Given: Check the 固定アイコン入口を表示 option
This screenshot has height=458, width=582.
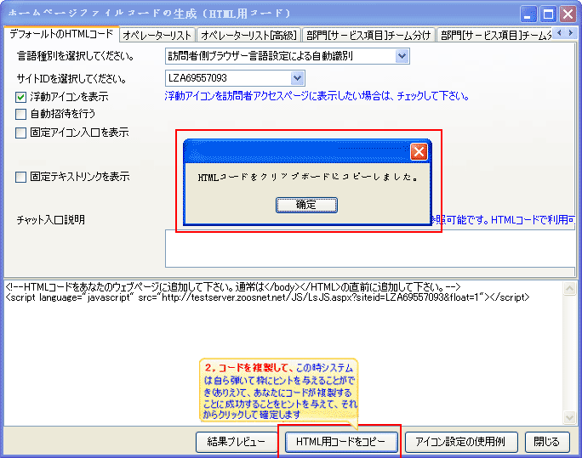Looking at the screenshot, I should [x=21, y=133].
